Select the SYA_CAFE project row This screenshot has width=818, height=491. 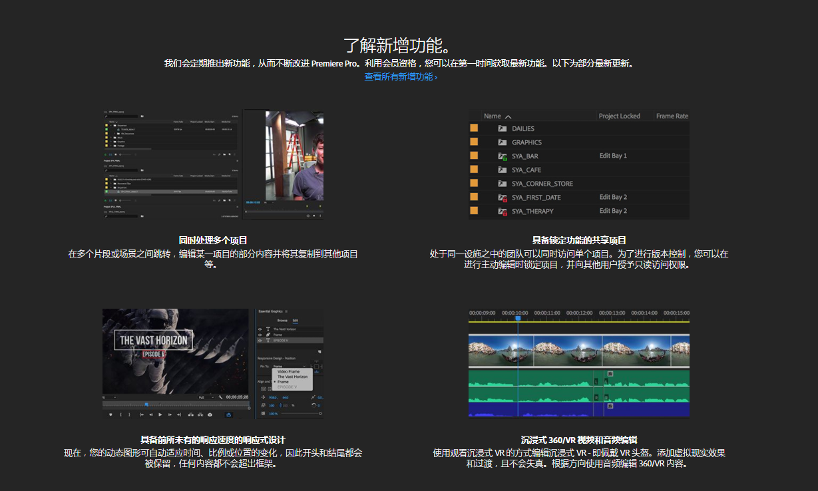click(579, 170)
